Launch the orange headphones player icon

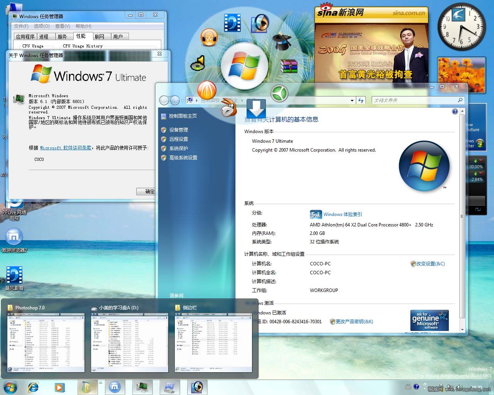click(x=209, y=38)
